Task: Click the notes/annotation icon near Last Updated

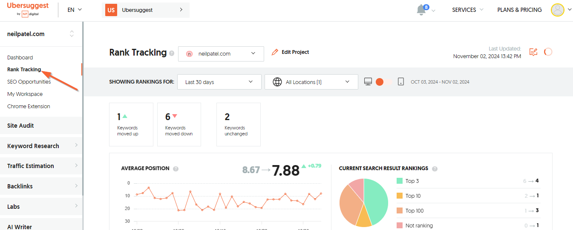Action: [533, 52]
